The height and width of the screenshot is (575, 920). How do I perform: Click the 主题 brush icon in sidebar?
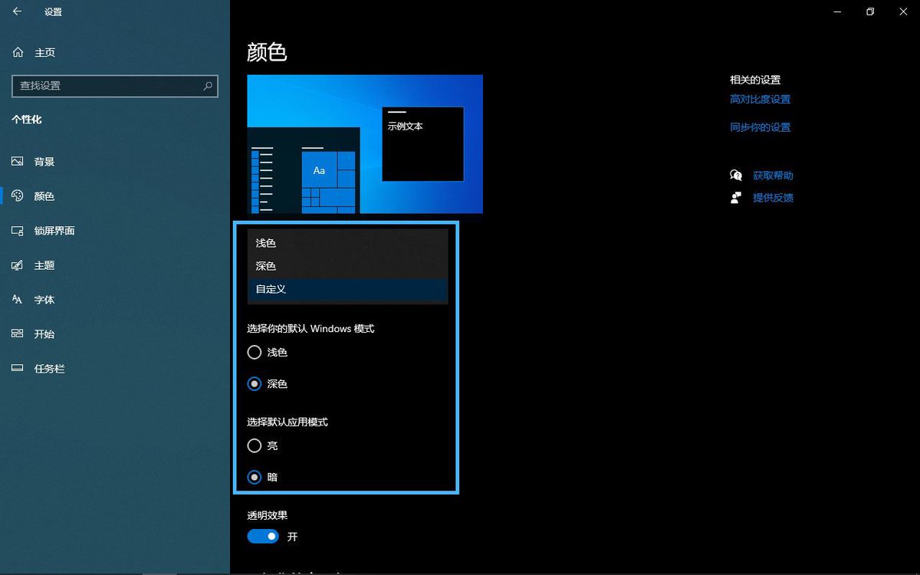pos(18,265)
